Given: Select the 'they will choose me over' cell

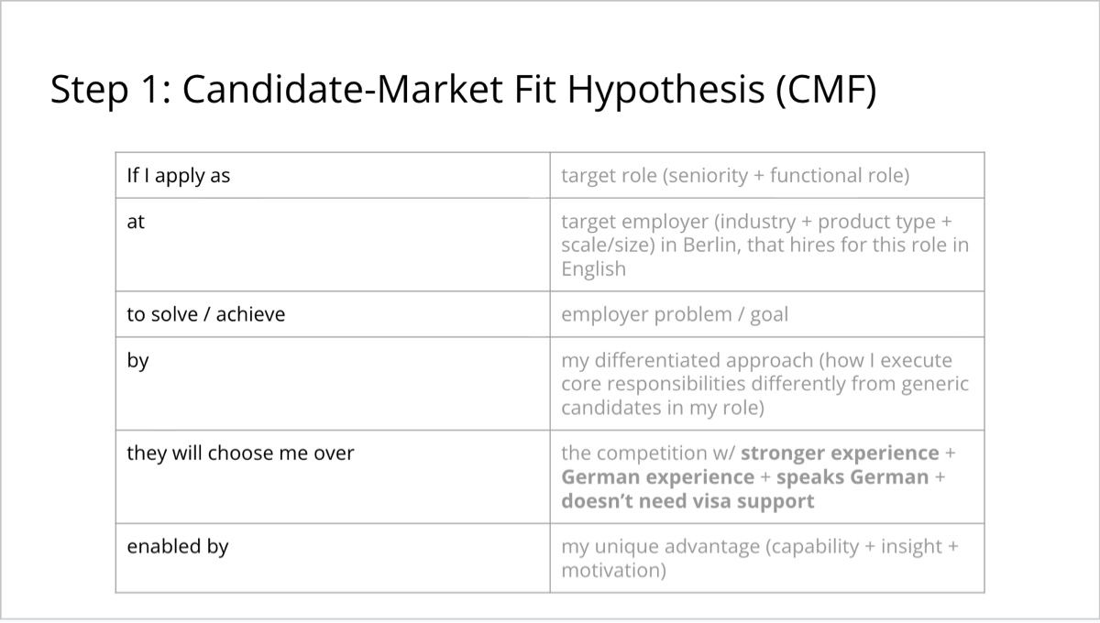Looking at the screenshot, I should pyautogui.click(x=333, y=477).
